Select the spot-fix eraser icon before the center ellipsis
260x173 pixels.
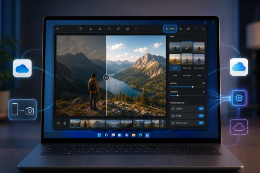127,29
